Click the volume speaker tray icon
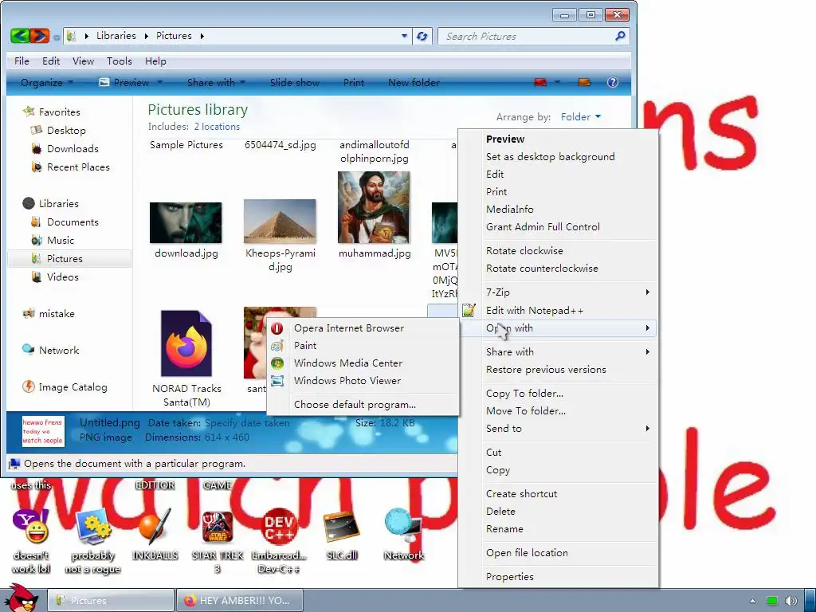 pyautogui.click(x=790, y=601)
